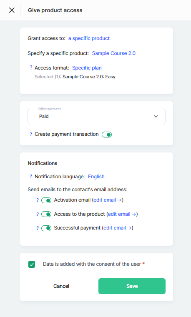Click help icon next to Access format
Viewport: 191px width, 317px height.
pyautogui.click(x=31, y=68)
